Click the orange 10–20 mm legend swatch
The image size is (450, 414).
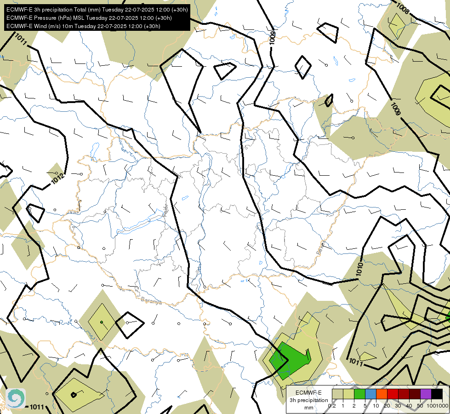tap(382, 394)
